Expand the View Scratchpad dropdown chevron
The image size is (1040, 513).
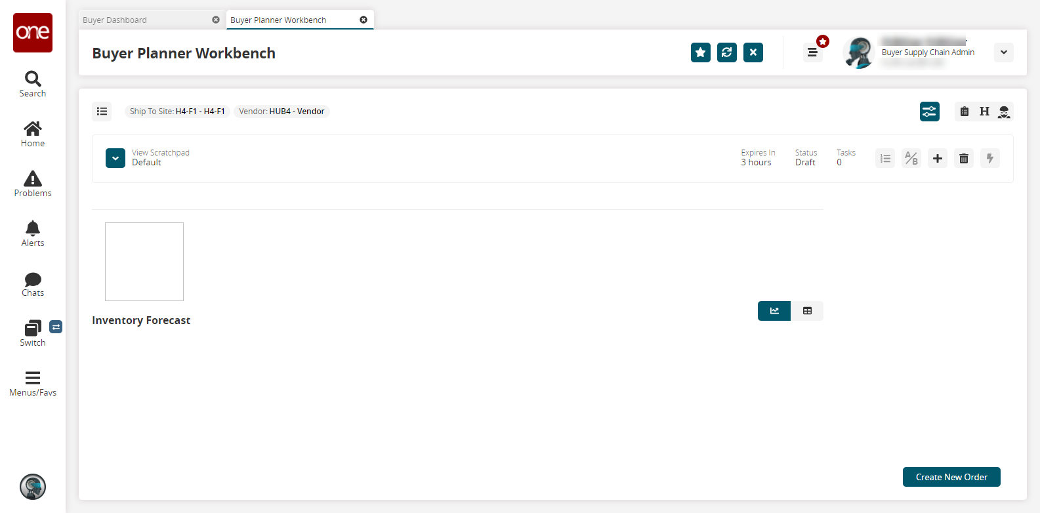click(115, 158)
